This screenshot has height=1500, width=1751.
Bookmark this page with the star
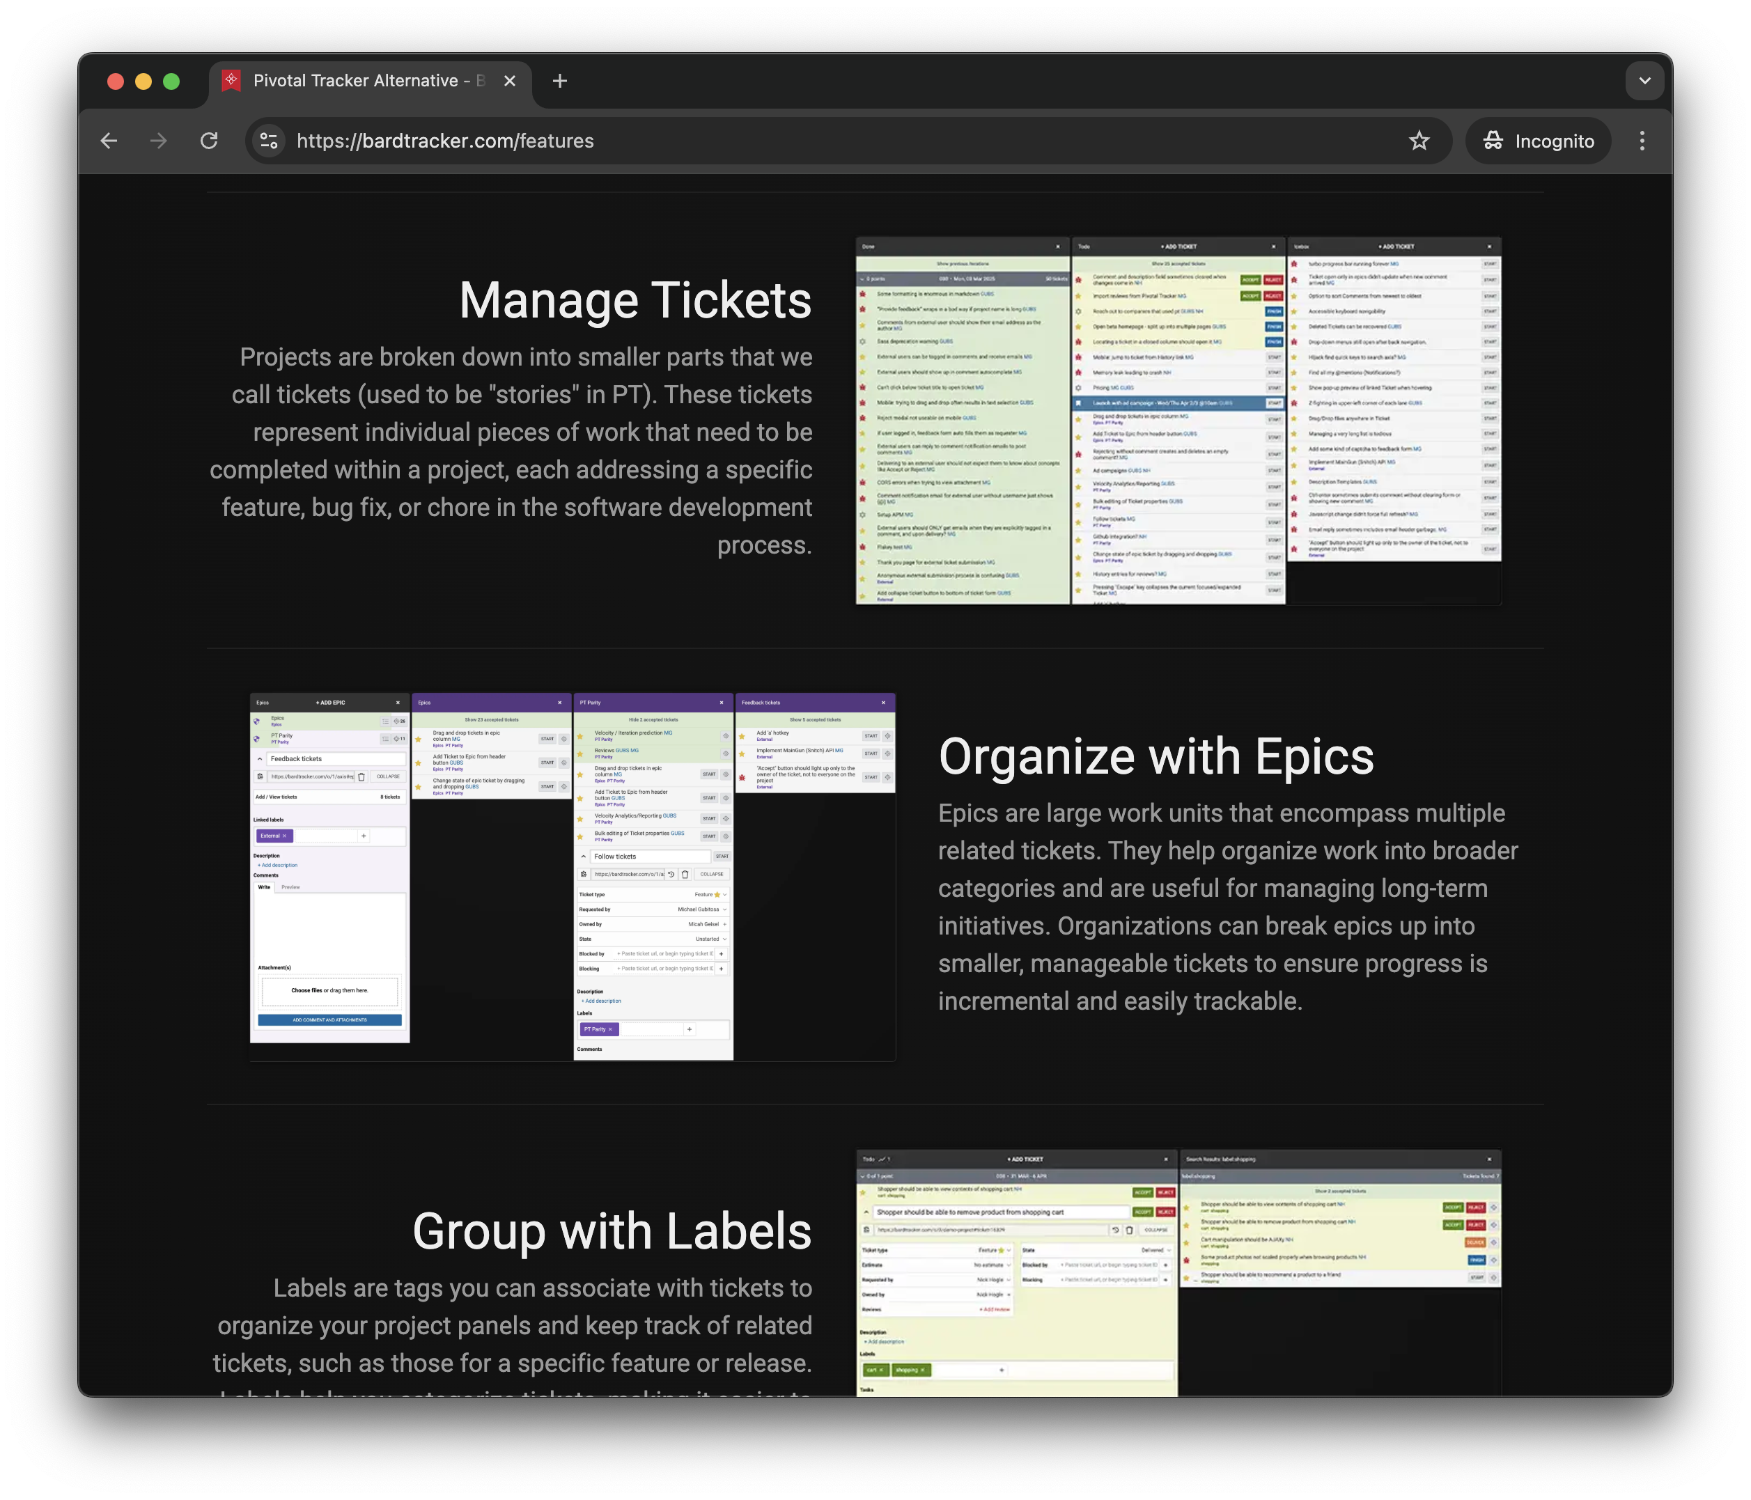pos(1419,141)
